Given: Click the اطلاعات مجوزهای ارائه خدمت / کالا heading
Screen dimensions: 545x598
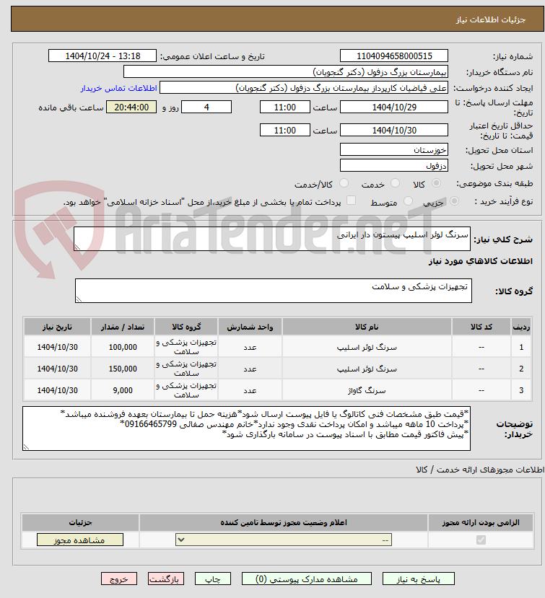Looking at the screenshot, I should tap(480, 470).
